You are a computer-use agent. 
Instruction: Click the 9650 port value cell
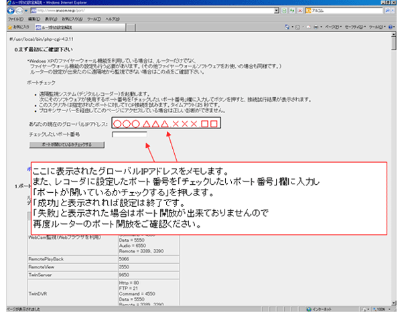point(149,275)
